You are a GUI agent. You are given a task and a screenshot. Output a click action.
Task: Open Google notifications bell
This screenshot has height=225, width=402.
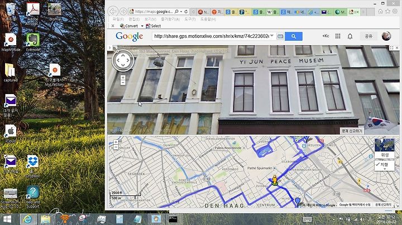(350, 36)
